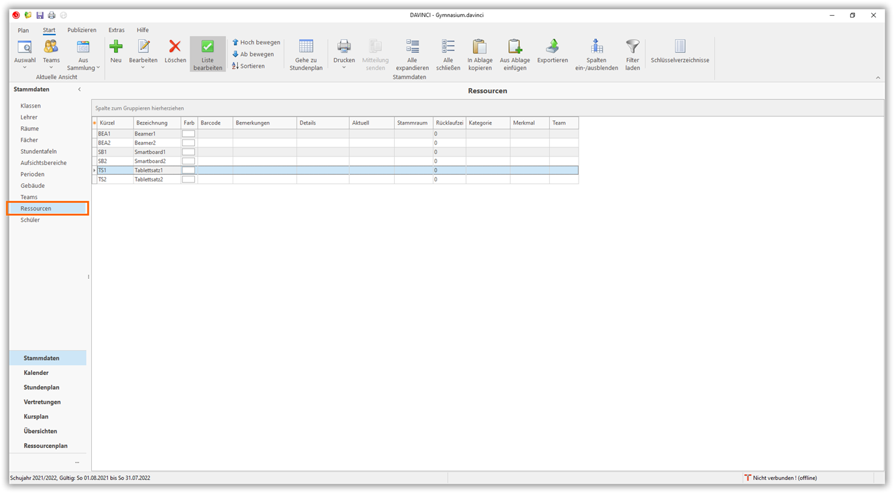Open Schlüsselverzeichnisse
894x493 pixels.
point(680,53)
